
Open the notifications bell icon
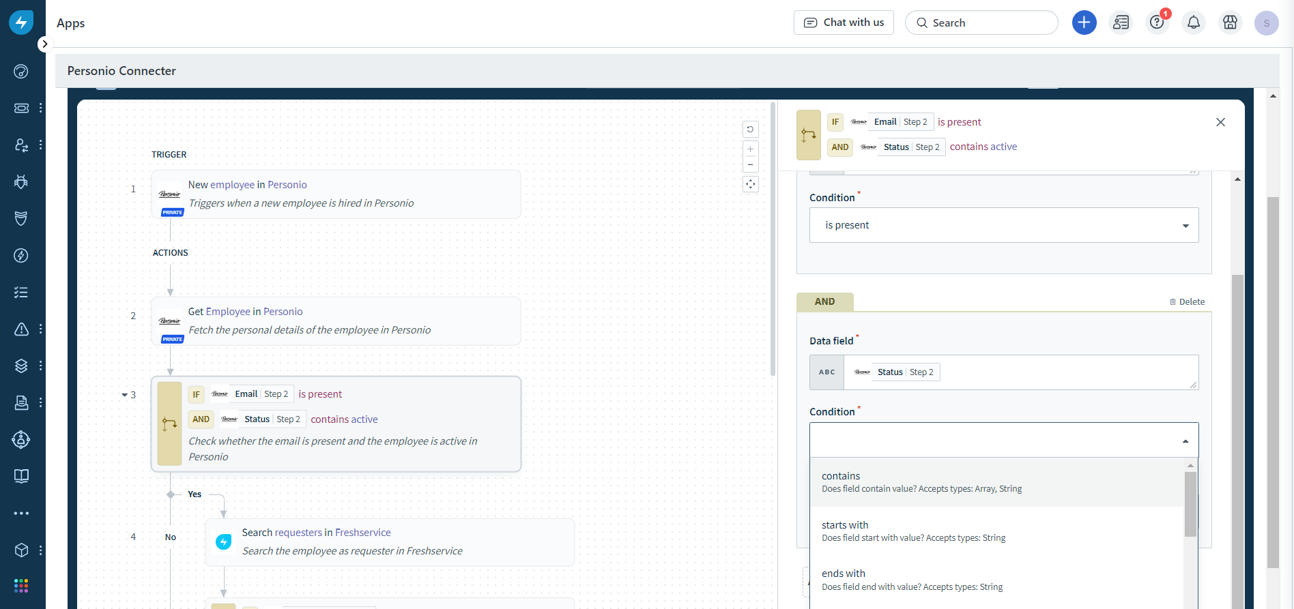tap(1194, 23)
